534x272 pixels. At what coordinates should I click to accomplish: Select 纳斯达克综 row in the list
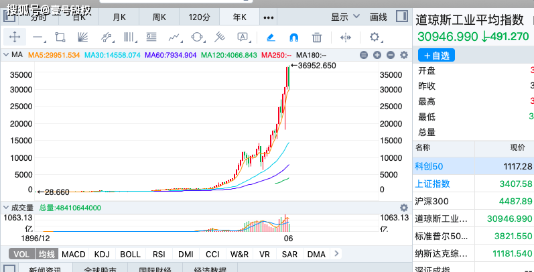(x=473, y=253)
